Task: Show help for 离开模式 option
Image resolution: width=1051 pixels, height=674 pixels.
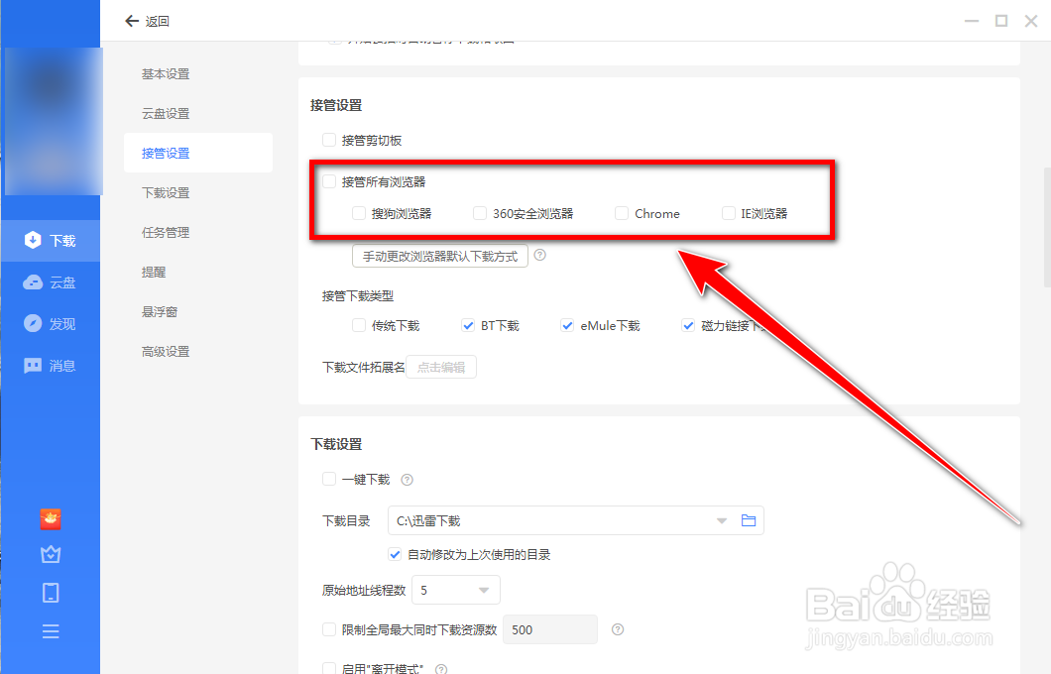Action: [441, 669]
